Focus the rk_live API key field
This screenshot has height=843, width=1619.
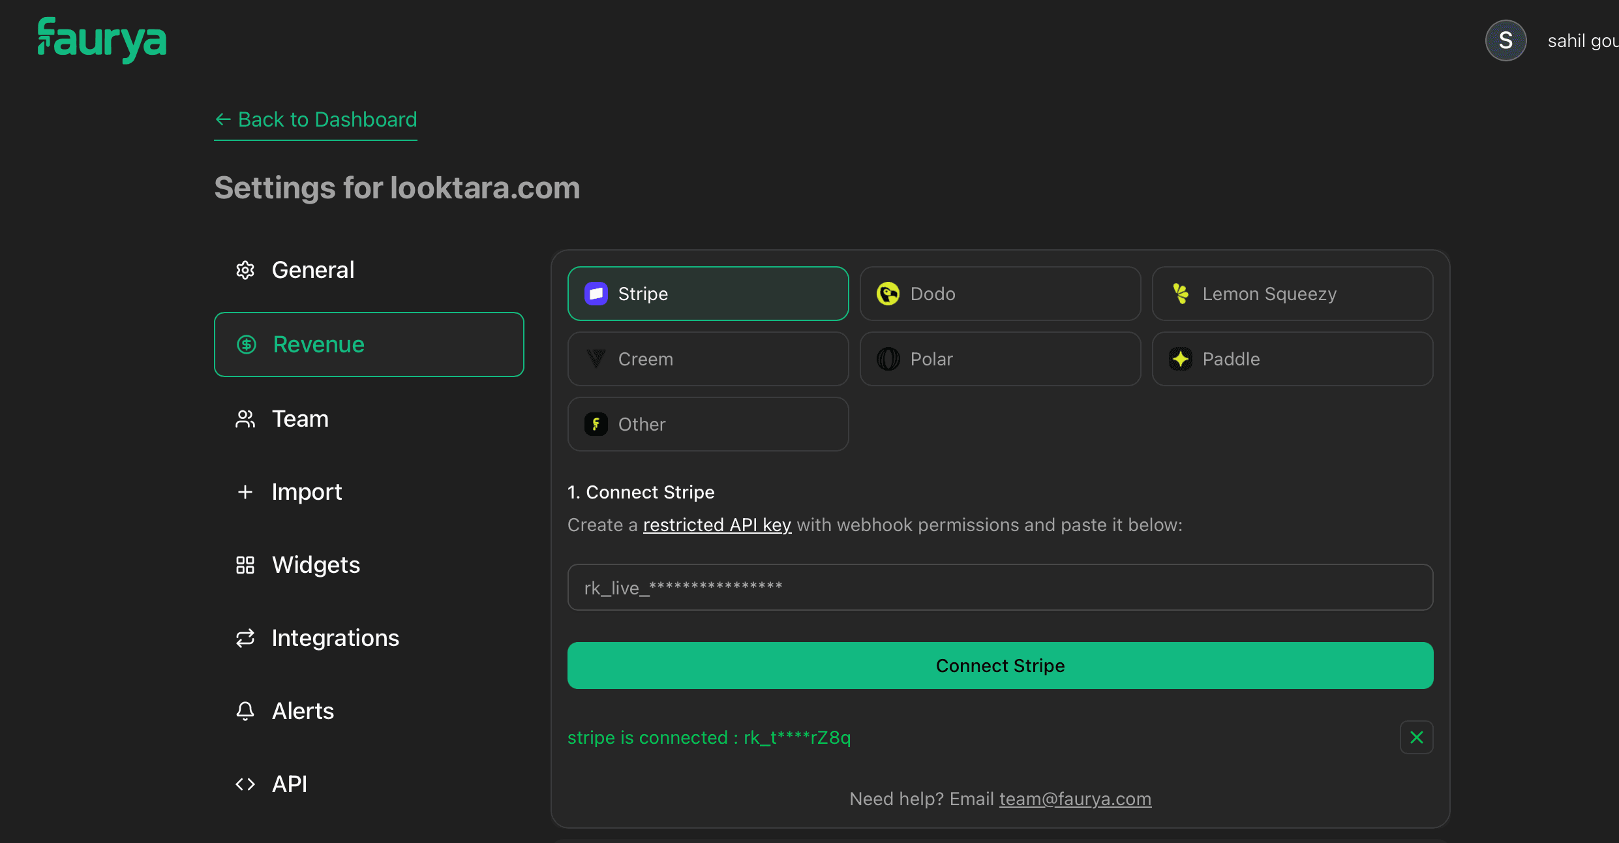[x=1001, y=587]
